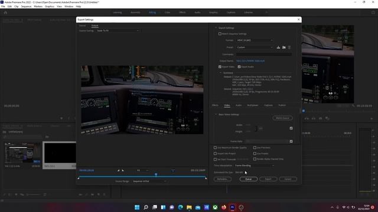The image size is (378, 212).
Task: Toggle Frame Rate match-source checkbox
Action: point(291,141)
